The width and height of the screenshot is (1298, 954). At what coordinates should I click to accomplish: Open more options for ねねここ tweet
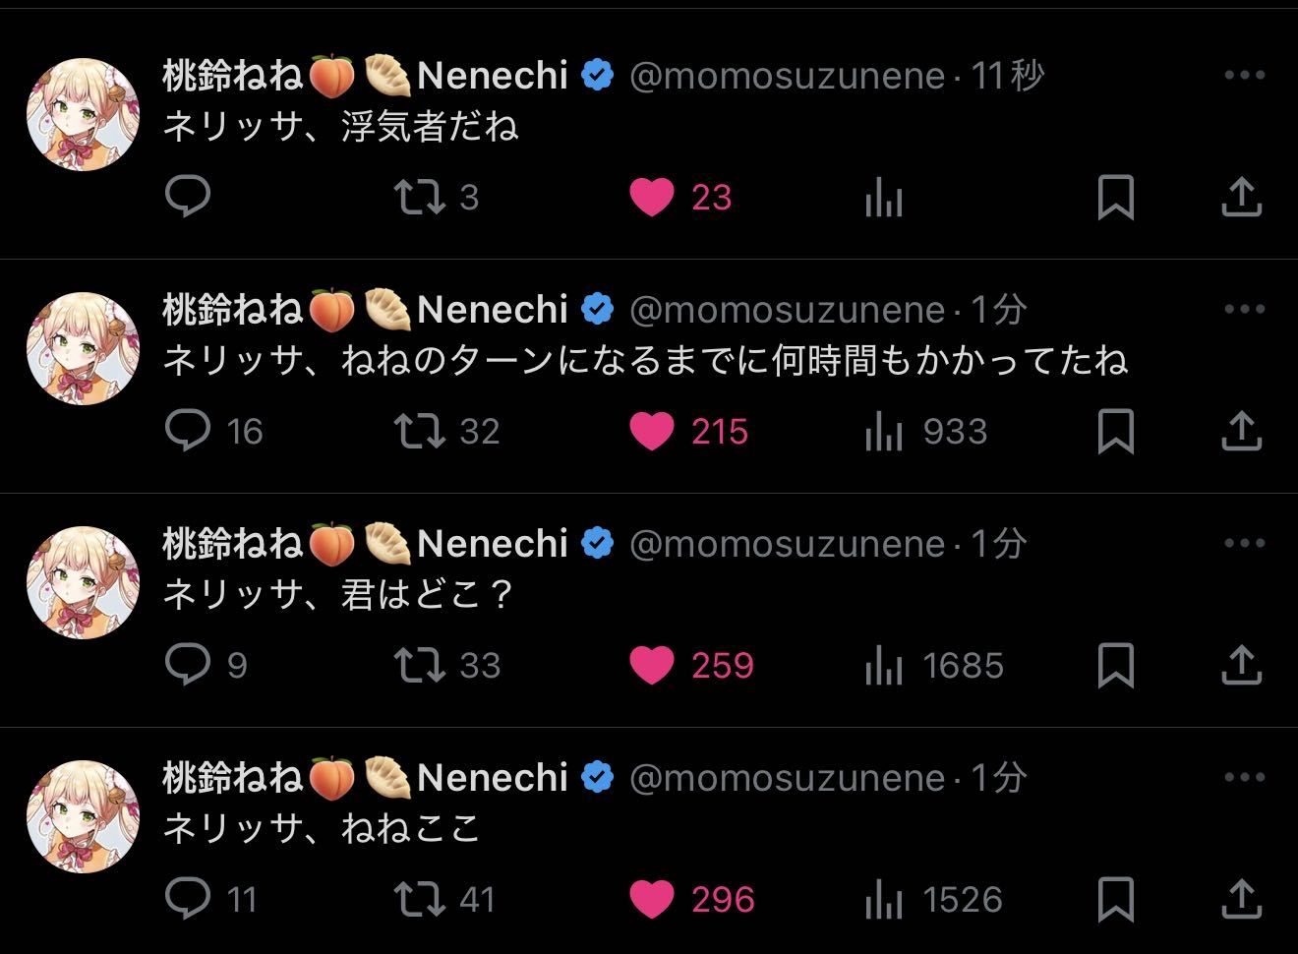[1244, 777]
